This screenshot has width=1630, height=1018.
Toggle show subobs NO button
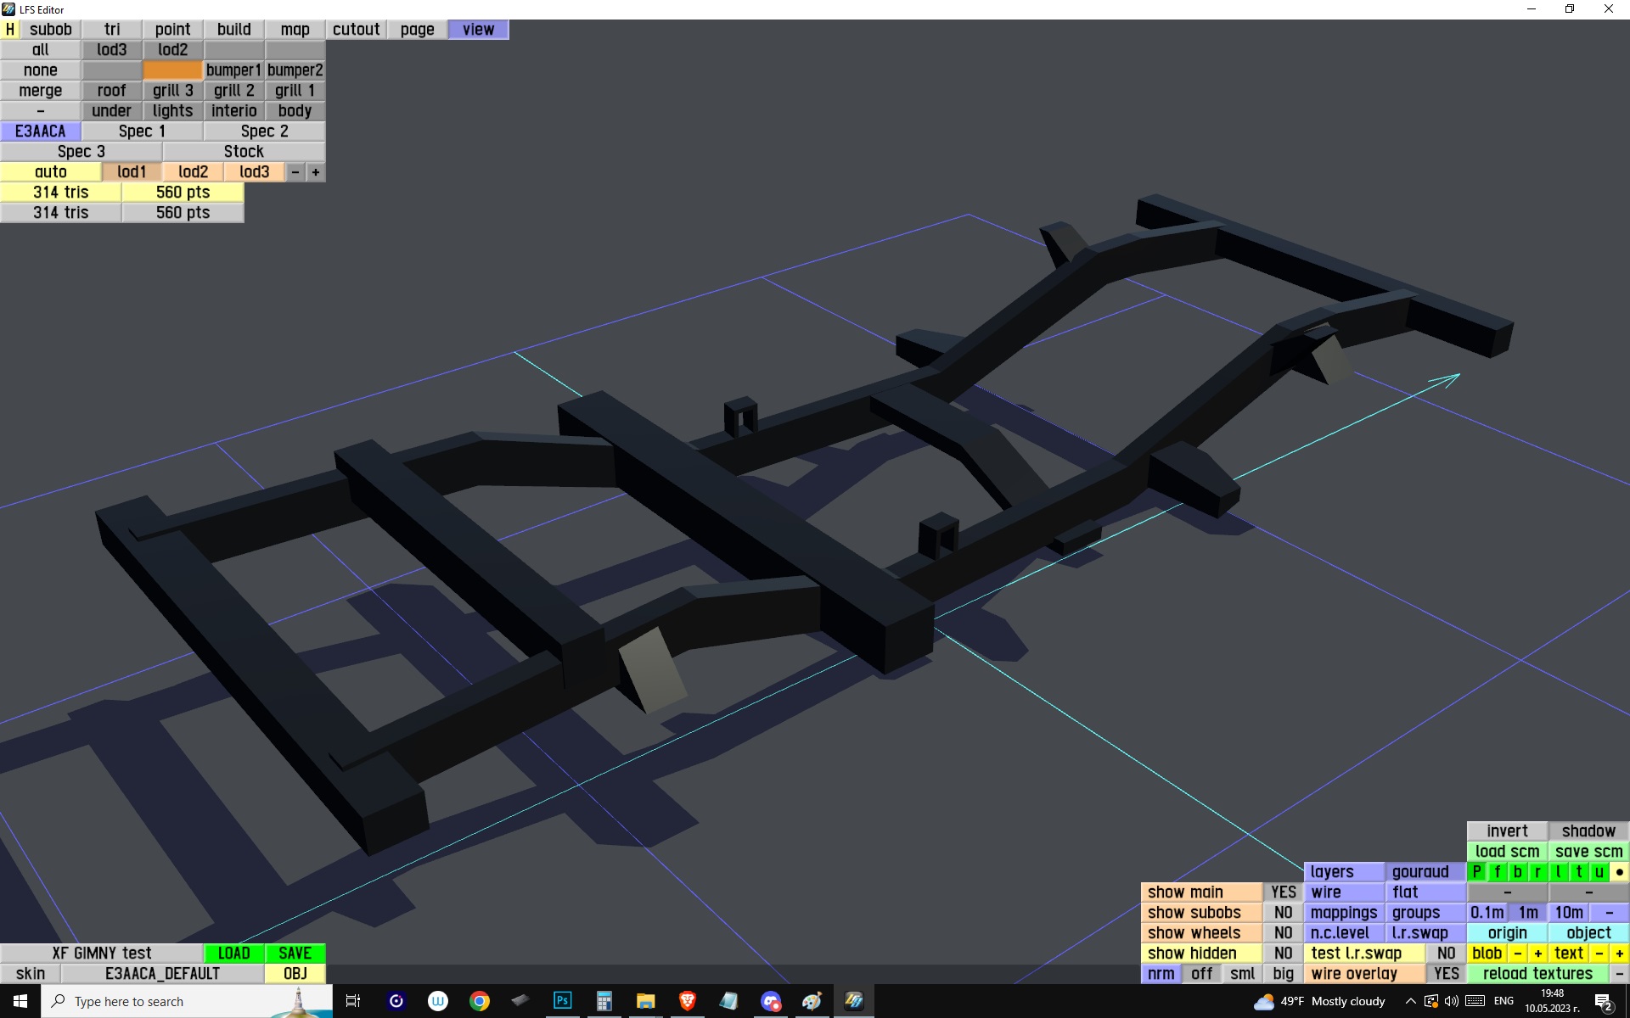[x=1283, y=913]
